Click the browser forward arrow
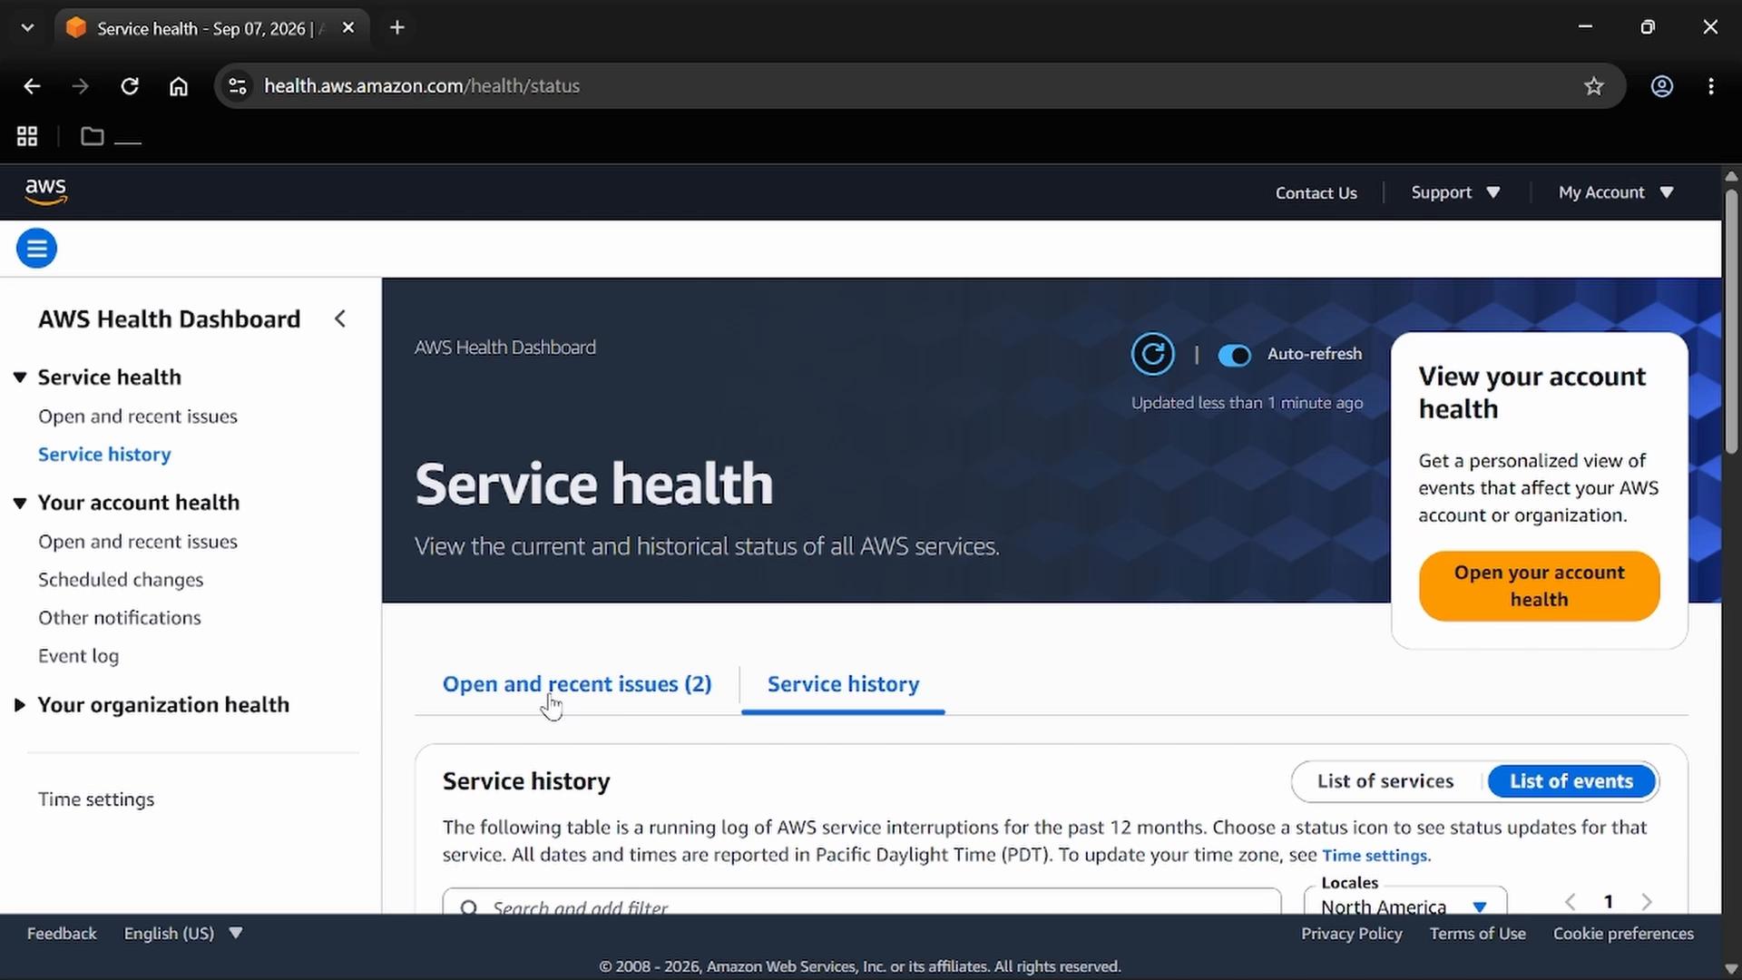 click(x=80, y=86)
